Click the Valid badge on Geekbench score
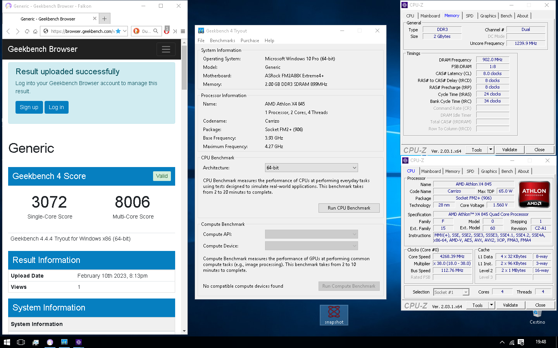Screen dimensions: 558x348 (162, 176)
